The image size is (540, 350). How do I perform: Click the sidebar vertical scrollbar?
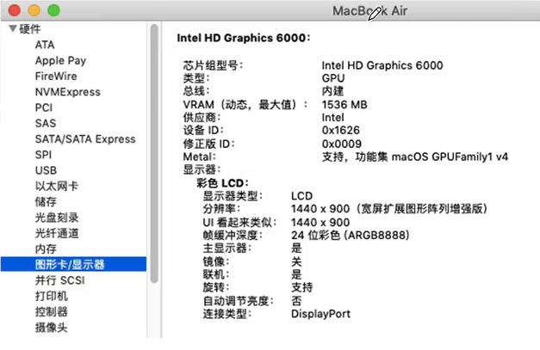tap(154, 153)
